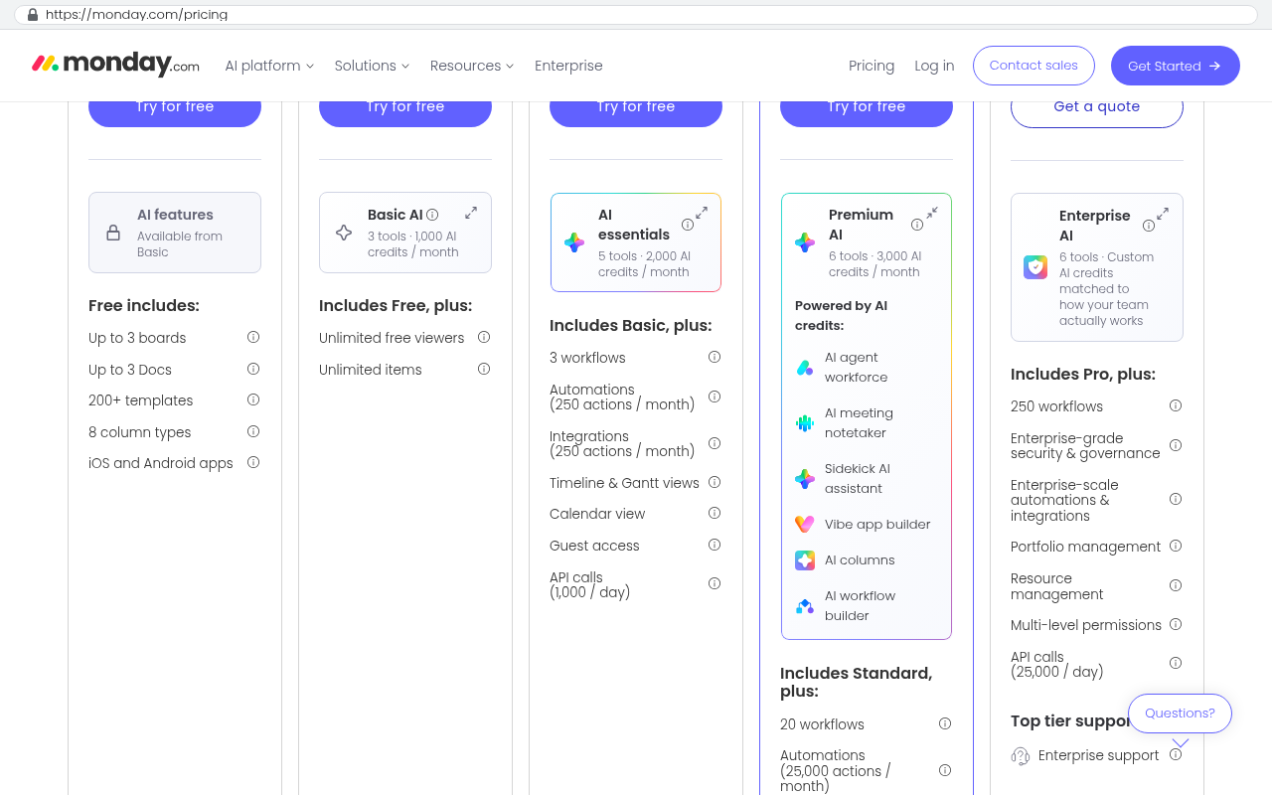Collapse the Premium AI card
Image resolution: width=1272 pixels, height=795 pixels.
(x=932, y=213)
